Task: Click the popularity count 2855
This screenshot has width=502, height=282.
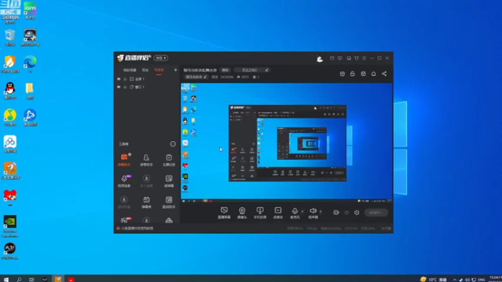Action: 245,77
